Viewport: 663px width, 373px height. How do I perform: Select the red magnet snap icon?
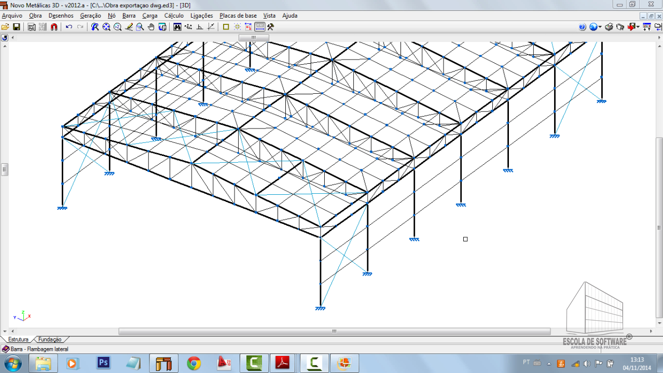pos(54,27)
